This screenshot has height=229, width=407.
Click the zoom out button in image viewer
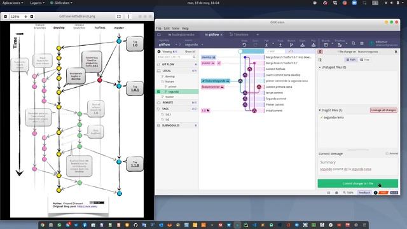tap(5, 17)
